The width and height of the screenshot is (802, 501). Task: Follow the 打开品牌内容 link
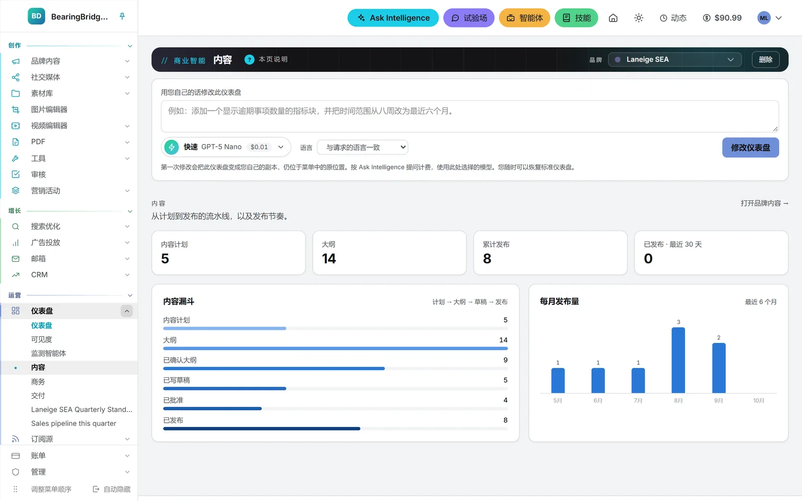point(764,203)
